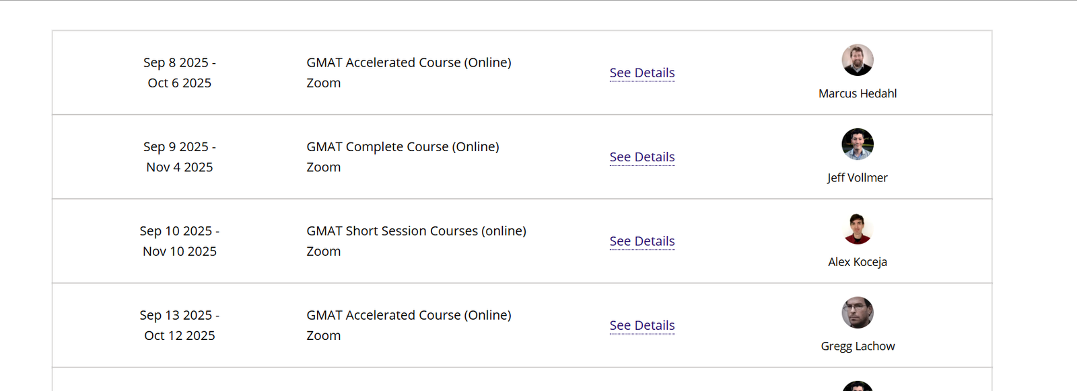The width and height of the screenshot is (1077, 391).
Task: Select the Gregg Lachow instructor name
Action: (x=857, y=346)
